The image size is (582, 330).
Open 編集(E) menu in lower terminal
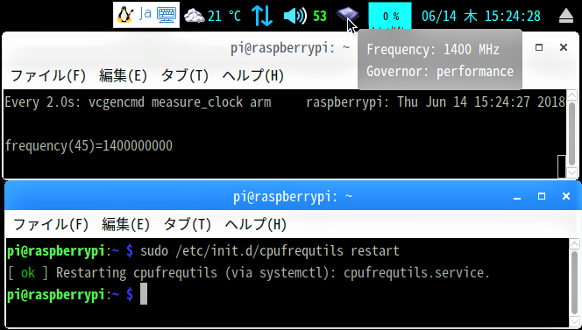[126, 224]
